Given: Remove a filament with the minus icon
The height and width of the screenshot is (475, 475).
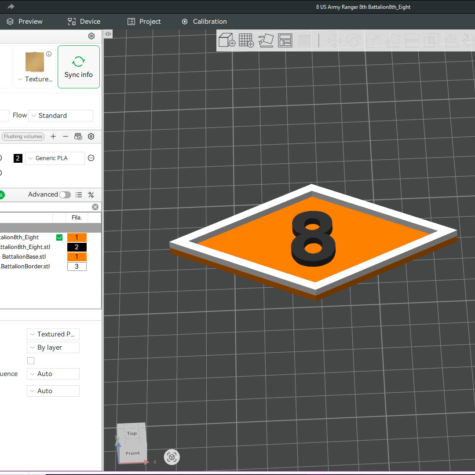Looking at the screenshot, I should (66, 136).
